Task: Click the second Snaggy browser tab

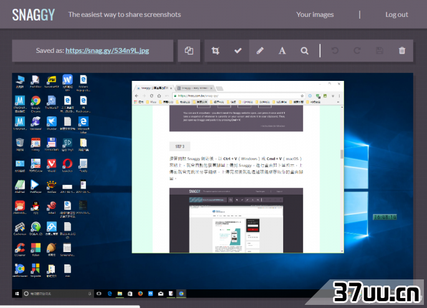Action: (x=194, y=88)
